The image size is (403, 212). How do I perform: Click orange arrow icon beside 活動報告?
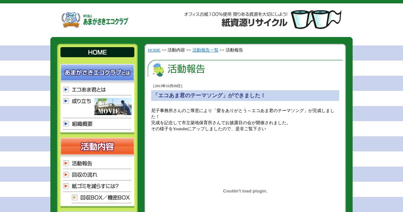coord(66,163)
